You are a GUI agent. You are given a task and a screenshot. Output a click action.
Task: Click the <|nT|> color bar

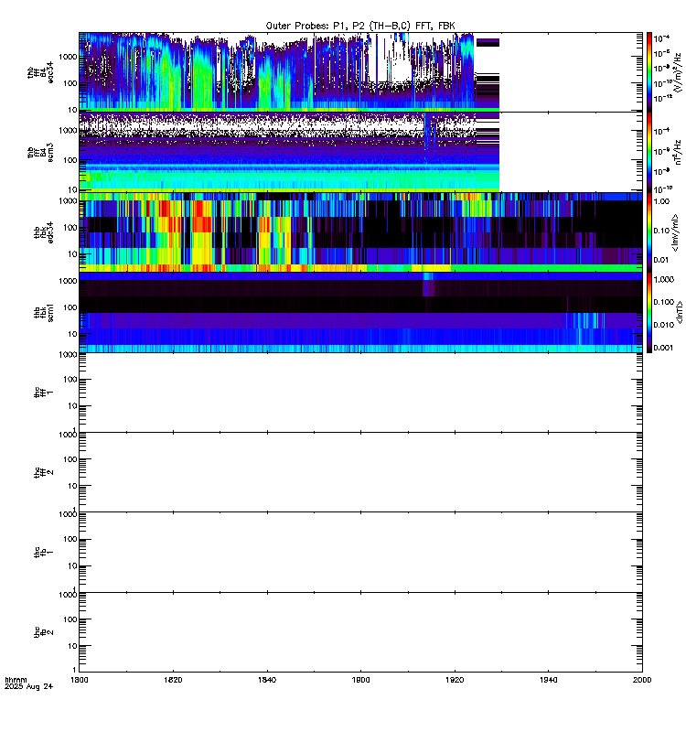tap(649, 312)
